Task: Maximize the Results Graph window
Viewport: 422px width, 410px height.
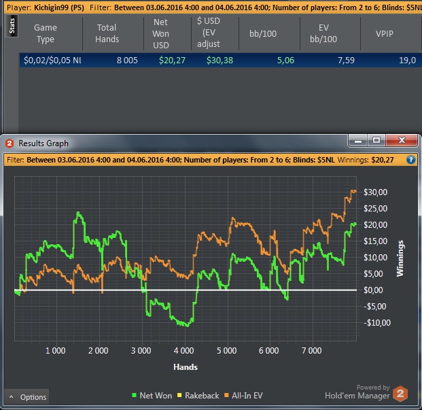Action: point(376,140)
